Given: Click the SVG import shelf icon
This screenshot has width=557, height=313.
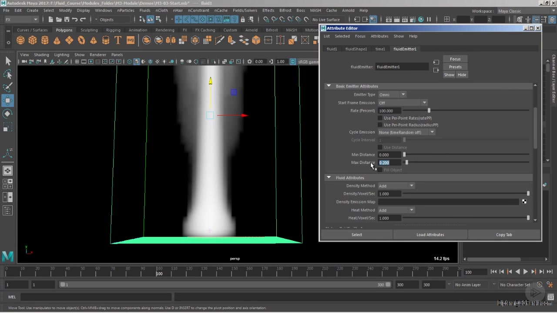Looking at the screenshot, I should 131,40.
